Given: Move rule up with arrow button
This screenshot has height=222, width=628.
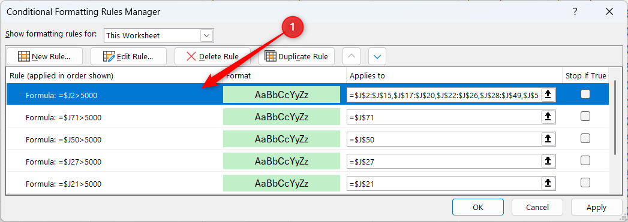Looking at the screenshot, I should pos(351,56).
